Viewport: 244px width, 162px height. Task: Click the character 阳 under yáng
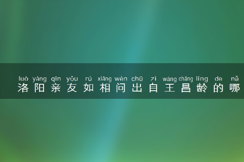point(39,88)
